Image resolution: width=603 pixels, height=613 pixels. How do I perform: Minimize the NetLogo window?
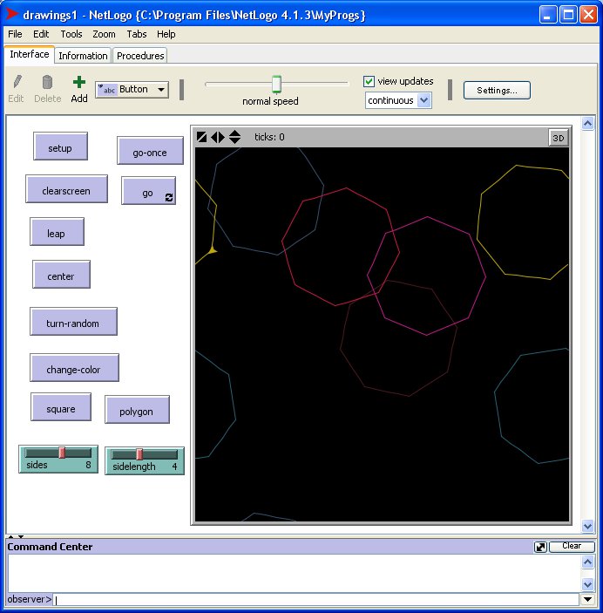coord(548,15)
